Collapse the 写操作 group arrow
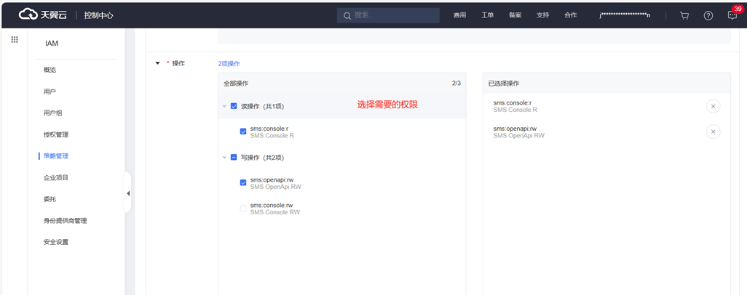Viewport: 747px width, 295px height. [224, 157]
